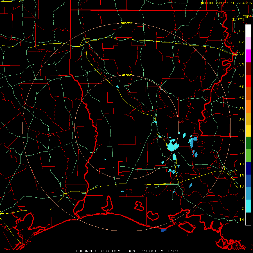This screenshot has height=253, width=253.
Task: Click the small cyan echo near the 50 NMI label
Action: tap(118, 87)
